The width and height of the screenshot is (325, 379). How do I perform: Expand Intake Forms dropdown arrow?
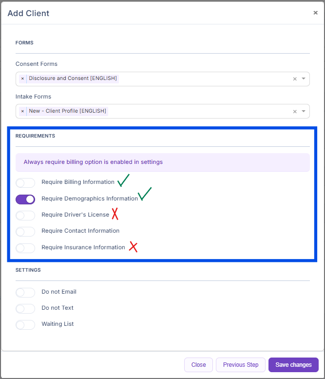point(304,111)
